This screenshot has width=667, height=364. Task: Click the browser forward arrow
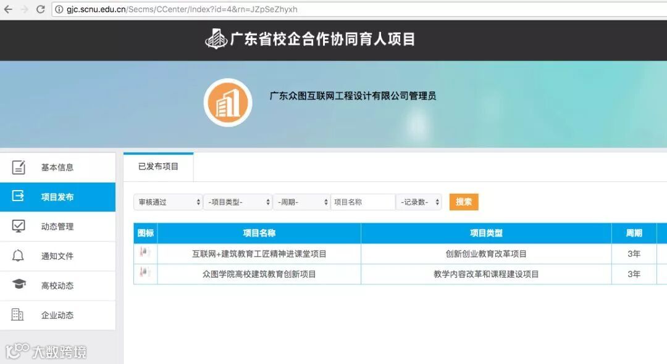point(24,9)
